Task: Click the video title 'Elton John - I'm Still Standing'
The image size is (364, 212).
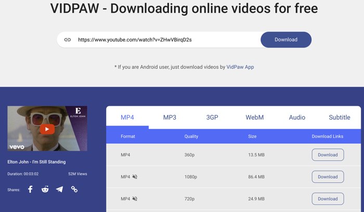Action: click(x=36, y=162)
